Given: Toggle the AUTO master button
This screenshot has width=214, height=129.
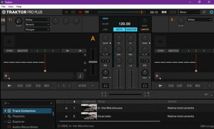Looking at the screenshot, I should click(119, 29).
